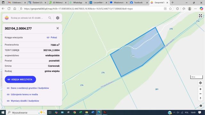Viewport: 205px width, 115px height.
Task: Open Task View on taskbar
Action: coord(50,112)
